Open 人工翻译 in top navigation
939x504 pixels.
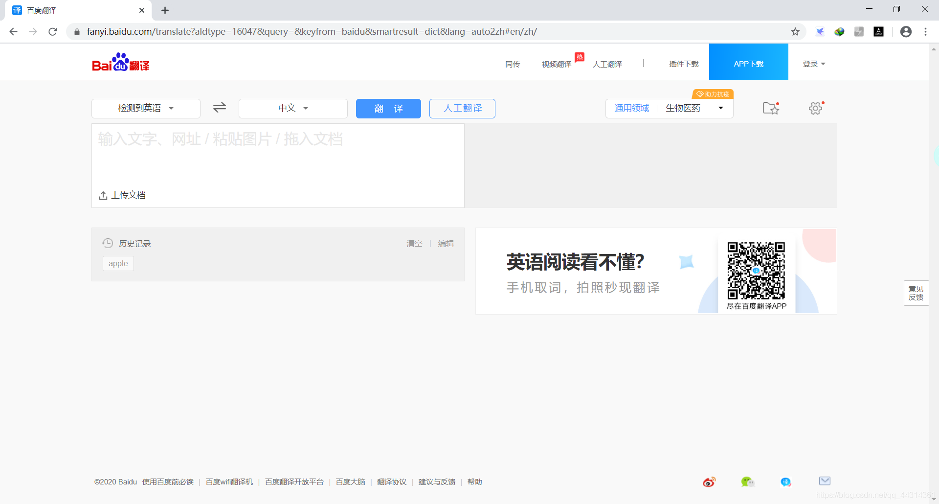(607, 64)
